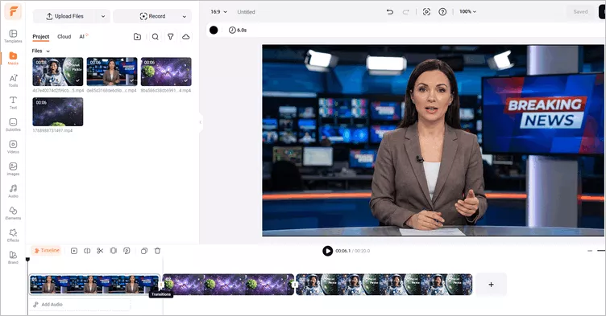606x316 pixels.
Task: Play the video preview
Action: pyautogui.click(x=327, y=251)
